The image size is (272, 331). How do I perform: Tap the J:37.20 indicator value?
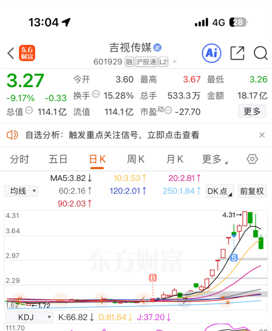coord(154,317)
